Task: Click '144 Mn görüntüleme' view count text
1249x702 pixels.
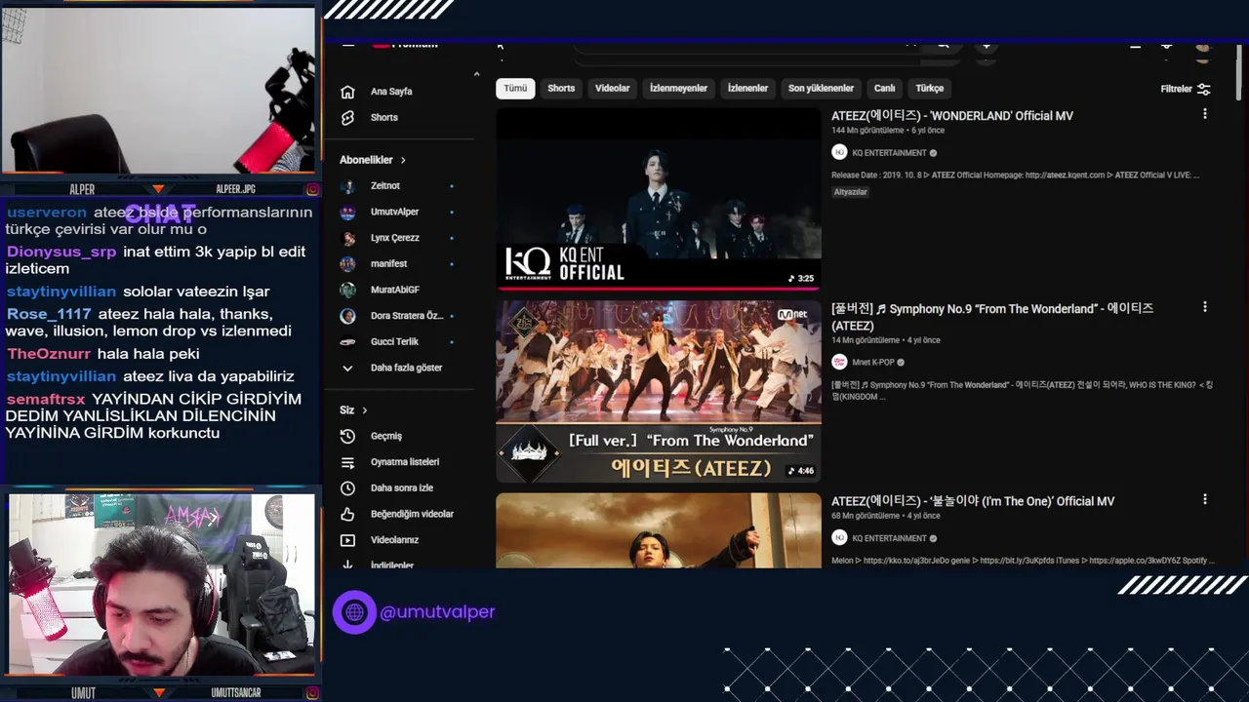Action: click(869, 131)
